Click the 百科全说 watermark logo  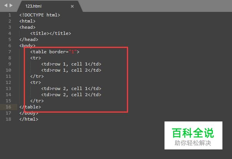pos(193,135)
